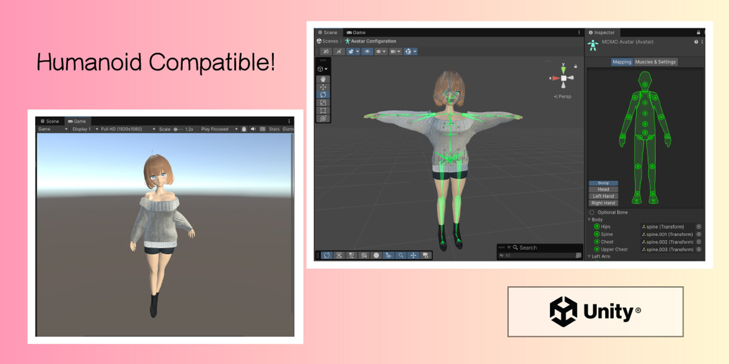Open object picker for Chest bone
The height and width of the screenshot is (364, 729).
(x=699, y=242)
